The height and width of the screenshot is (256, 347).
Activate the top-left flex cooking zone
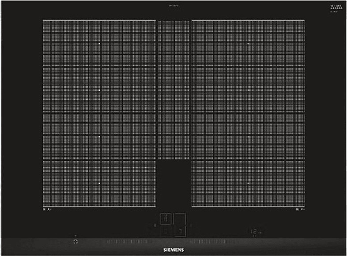click(99, 43)
